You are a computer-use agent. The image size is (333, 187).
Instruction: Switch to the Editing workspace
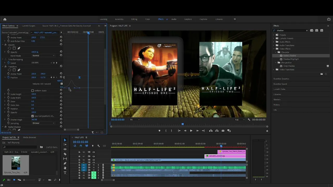click(134, 19)
